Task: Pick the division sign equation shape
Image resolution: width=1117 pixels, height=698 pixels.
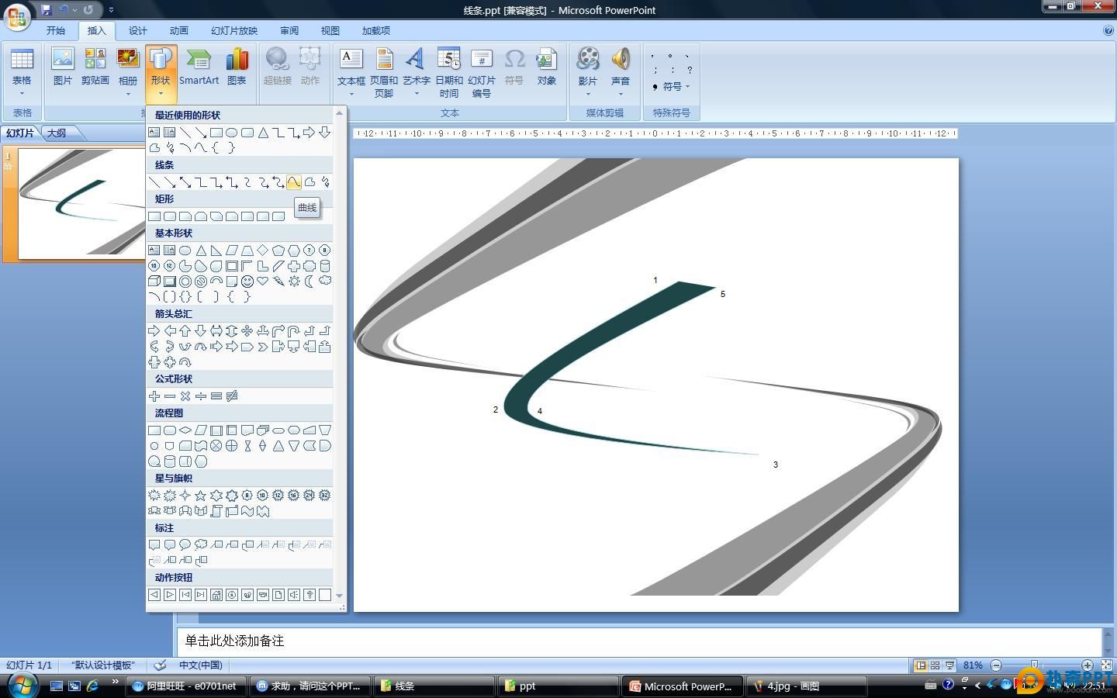Action: click(200, 396)
